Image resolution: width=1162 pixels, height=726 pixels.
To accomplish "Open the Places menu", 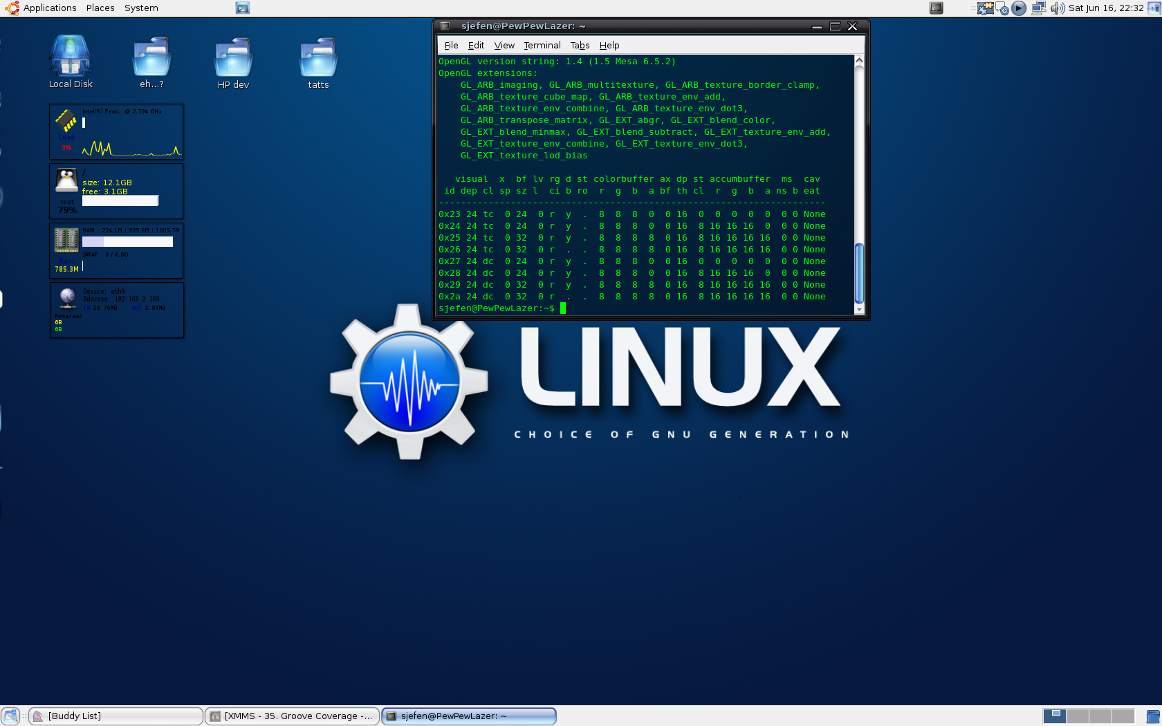I will [100, 8].
